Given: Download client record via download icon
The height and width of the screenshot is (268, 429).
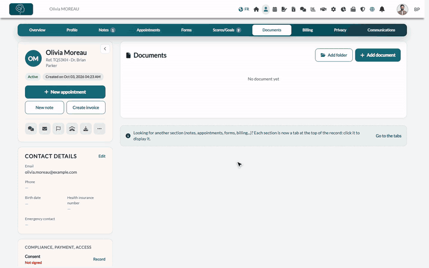Looking at the screenshot, I should pos(86,129).
